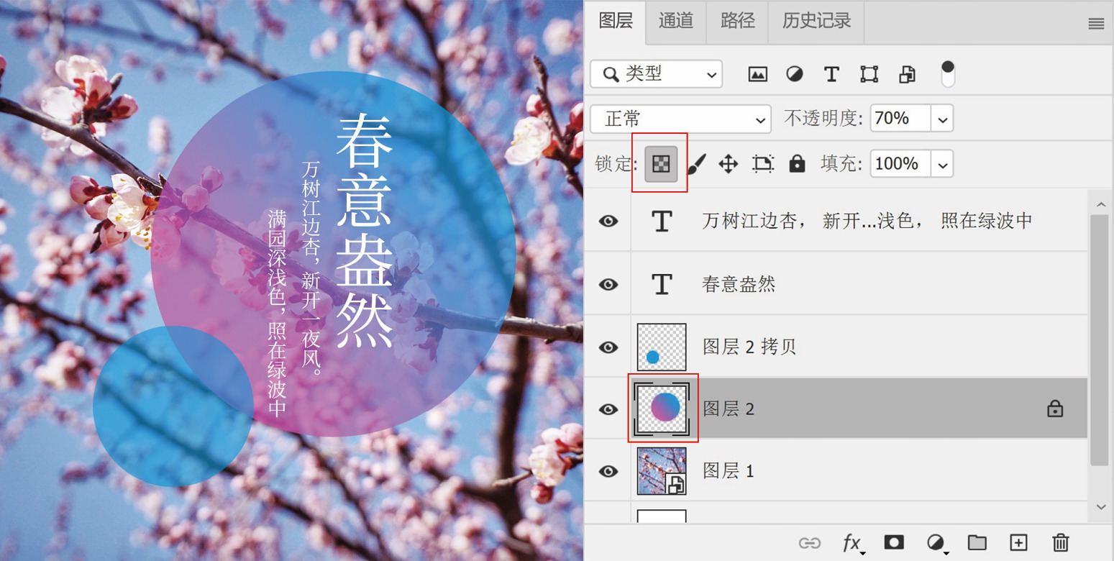Open the 历史记录 tab
1114x561 pixels.
point(816,21)
